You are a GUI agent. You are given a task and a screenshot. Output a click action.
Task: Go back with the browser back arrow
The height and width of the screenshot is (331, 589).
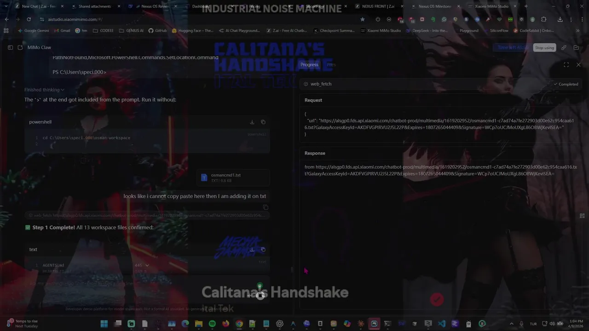click(6, 19)
